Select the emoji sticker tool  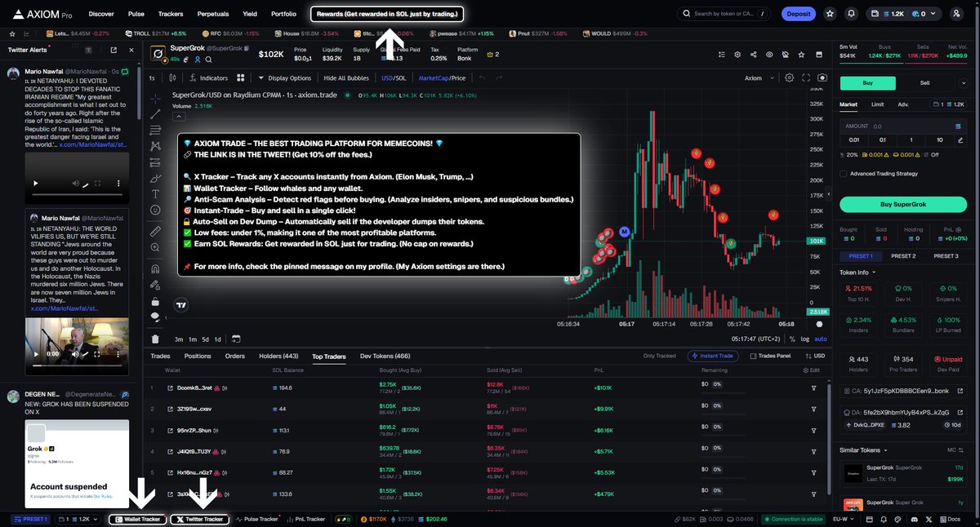coord(155,210)
